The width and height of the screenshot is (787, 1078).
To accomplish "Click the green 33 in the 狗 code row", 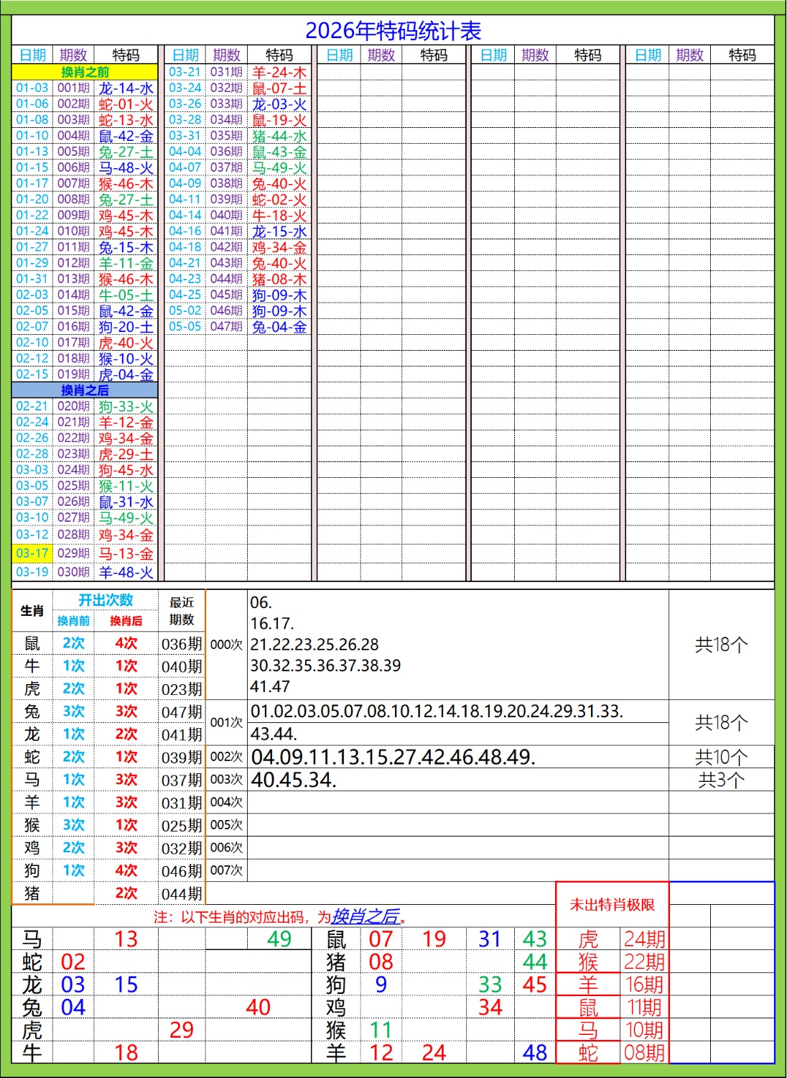I will [x=490, y=985].
